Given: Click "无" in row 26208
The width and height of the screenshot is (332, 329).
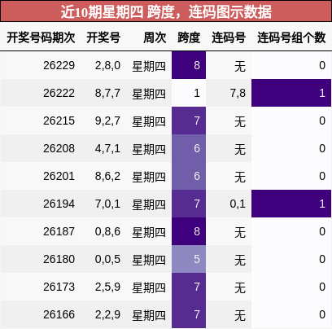Looking at the screenshot, I should [x=240, y=149].
